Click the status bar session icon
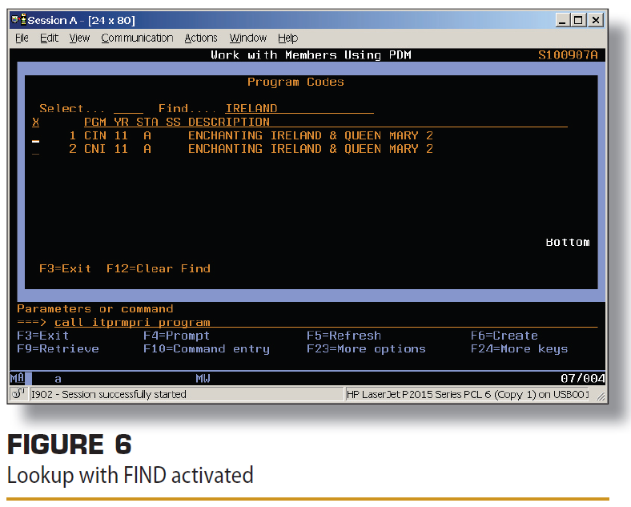 [x=19, y=394]
